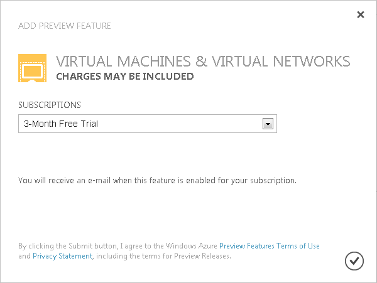Screen dimensions: 377x283
Task: Click the e-mail notification message text
Action: tap(157, 181)
